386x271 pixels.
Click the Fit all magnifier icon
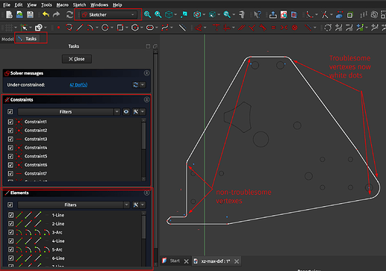click(x=147, y=15)
